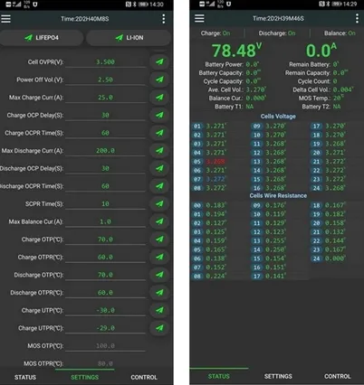The height and width of the screenshot is (385, 364).
Task: Send the Cell OVPR(V) value
Action: pyautogui.click(x=159, y=61)
